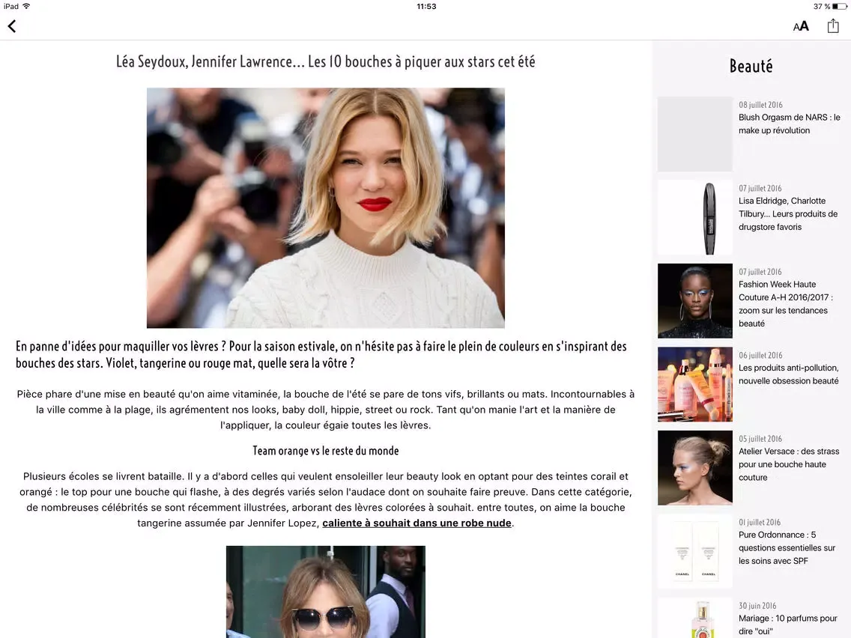Tap paragraph starting "Pièce phare d'une mise en beauté"
Image resolution: width=851 pixels, height=638 pixels.
pyautogui.click(x=326, y=410)
